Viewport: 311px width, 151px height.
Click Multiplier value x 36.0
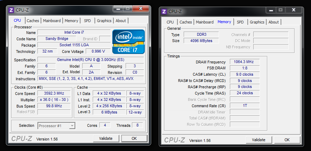click(x=54, y=99)
